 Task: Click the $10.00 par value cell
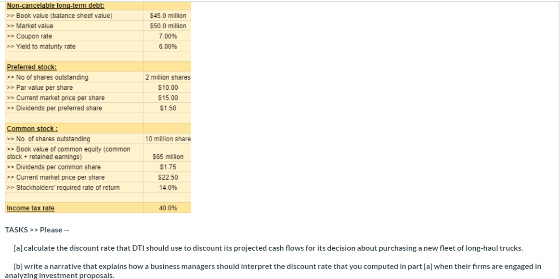pyautogui.click(x=168, y=87)
